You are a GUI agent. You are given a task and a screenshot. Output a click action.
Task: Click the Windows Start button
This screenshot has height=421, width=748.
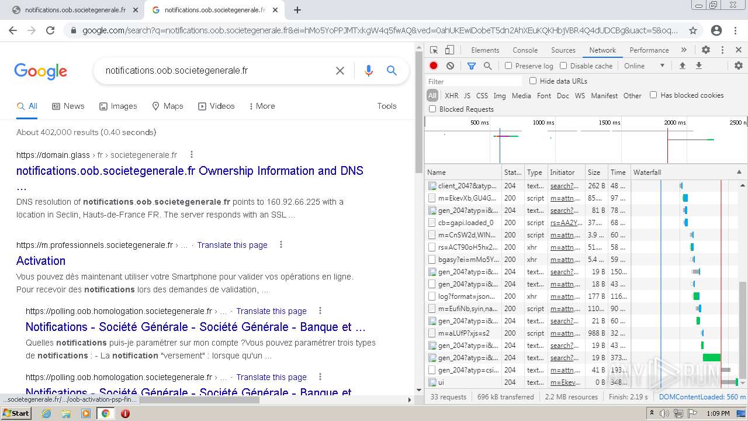(16, 413)
